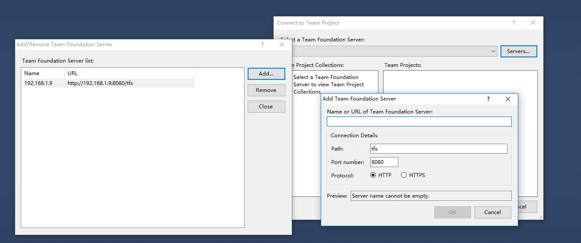Click help question mark in Add Team Foundation Server
Viewport: 581px width, 243px height.
click(x=488, y=99)
